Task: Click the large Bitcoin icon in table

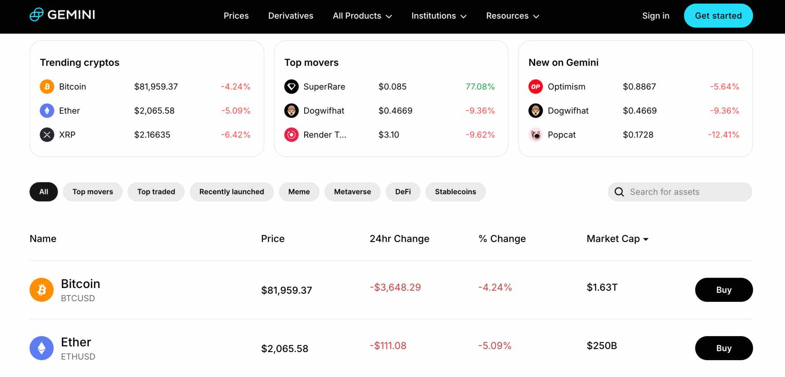Action: click(x=41, y=290)
